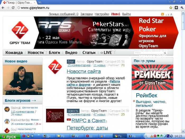The image size is (185, 139).
Task: Open the Stelmak Шестое чувство blog post
Action: (30, 108)
